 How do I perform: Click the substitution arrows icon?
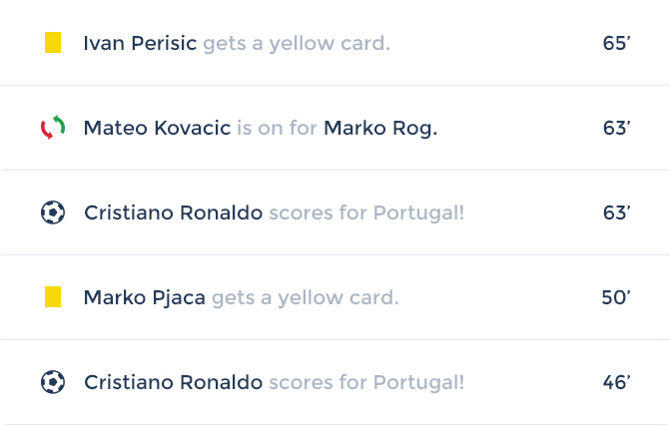(x=53, y=128)
